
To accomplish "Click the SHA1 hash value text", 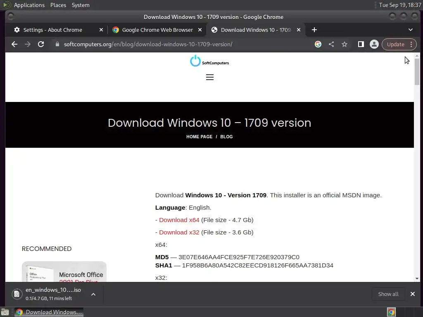I will click(258, 265).
